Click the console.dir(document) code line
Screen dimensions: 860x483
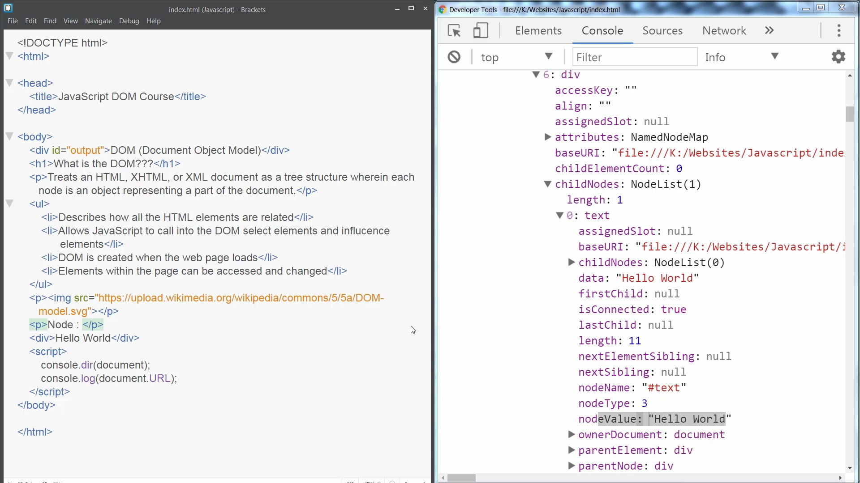coord(95,365)
